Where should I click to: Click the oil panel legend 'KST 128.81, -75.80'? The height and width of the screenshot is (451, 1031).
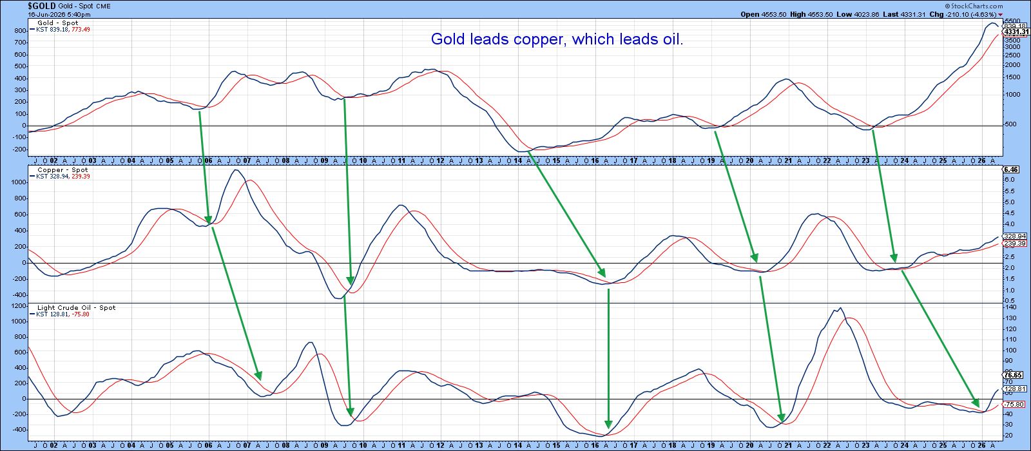pos(59,314)
